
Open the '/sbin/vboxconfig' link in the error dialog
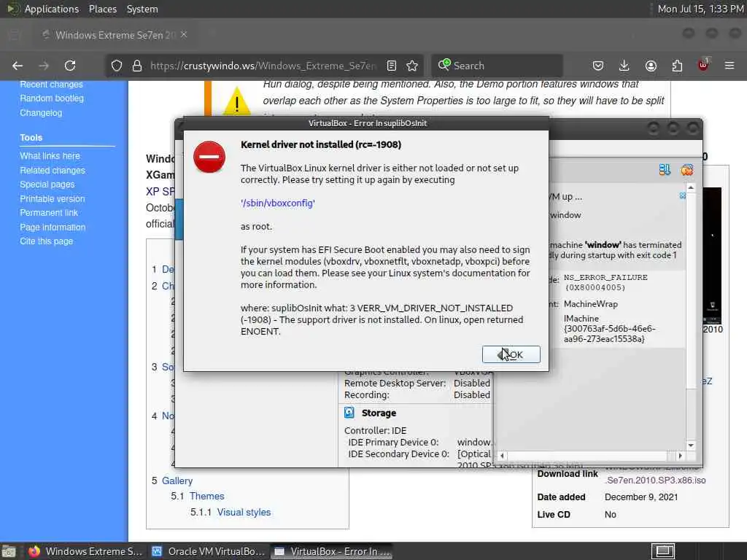pos(278,203)
